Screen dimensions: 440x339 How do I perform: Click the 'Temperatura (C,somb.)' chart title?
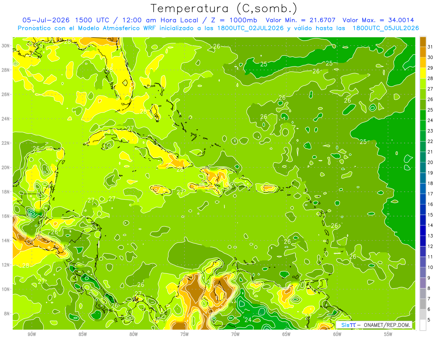point(224,8)
